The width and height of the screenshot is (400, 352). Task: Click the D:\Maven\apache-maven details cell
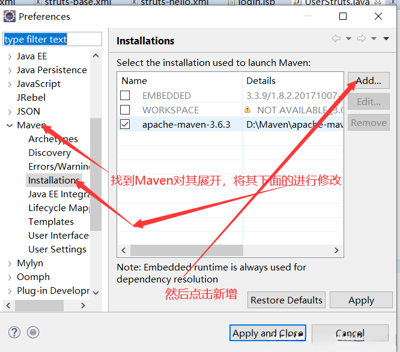coord(294,124)
